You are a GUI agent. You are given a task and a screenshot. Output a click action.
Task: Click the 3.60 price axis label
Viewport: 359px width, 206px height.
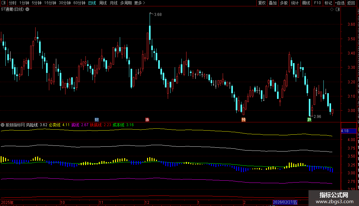(351, 24)
